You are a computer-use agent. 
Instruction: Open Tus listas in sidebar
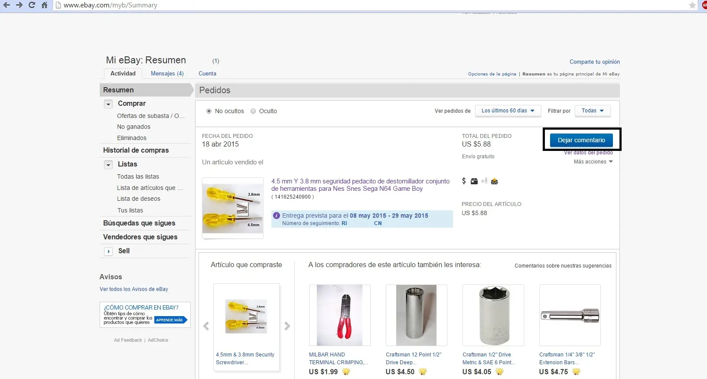130,210
